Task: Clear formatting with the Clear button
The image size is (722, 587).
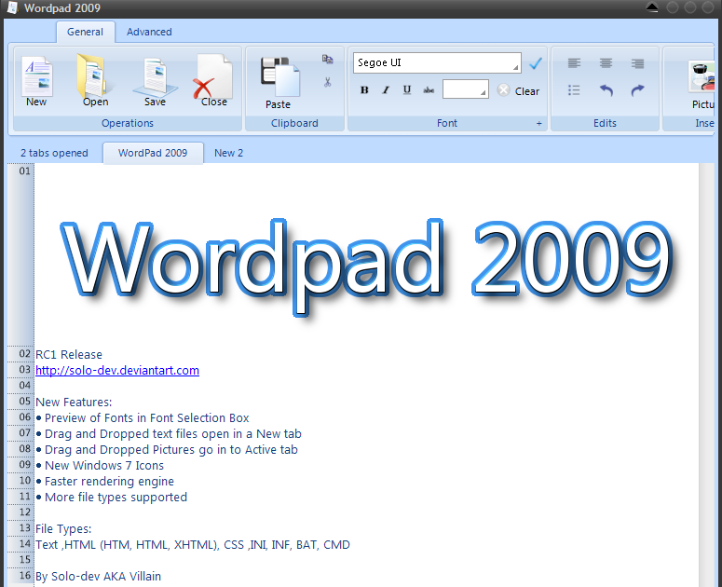Action: pyautogui.click(x=519, y=90)
